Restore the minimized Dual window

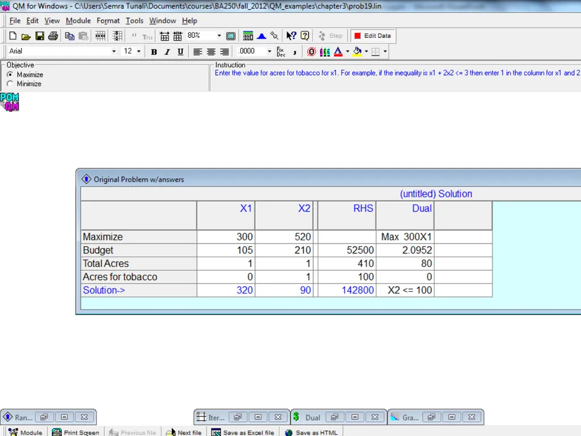click(335, 417)
